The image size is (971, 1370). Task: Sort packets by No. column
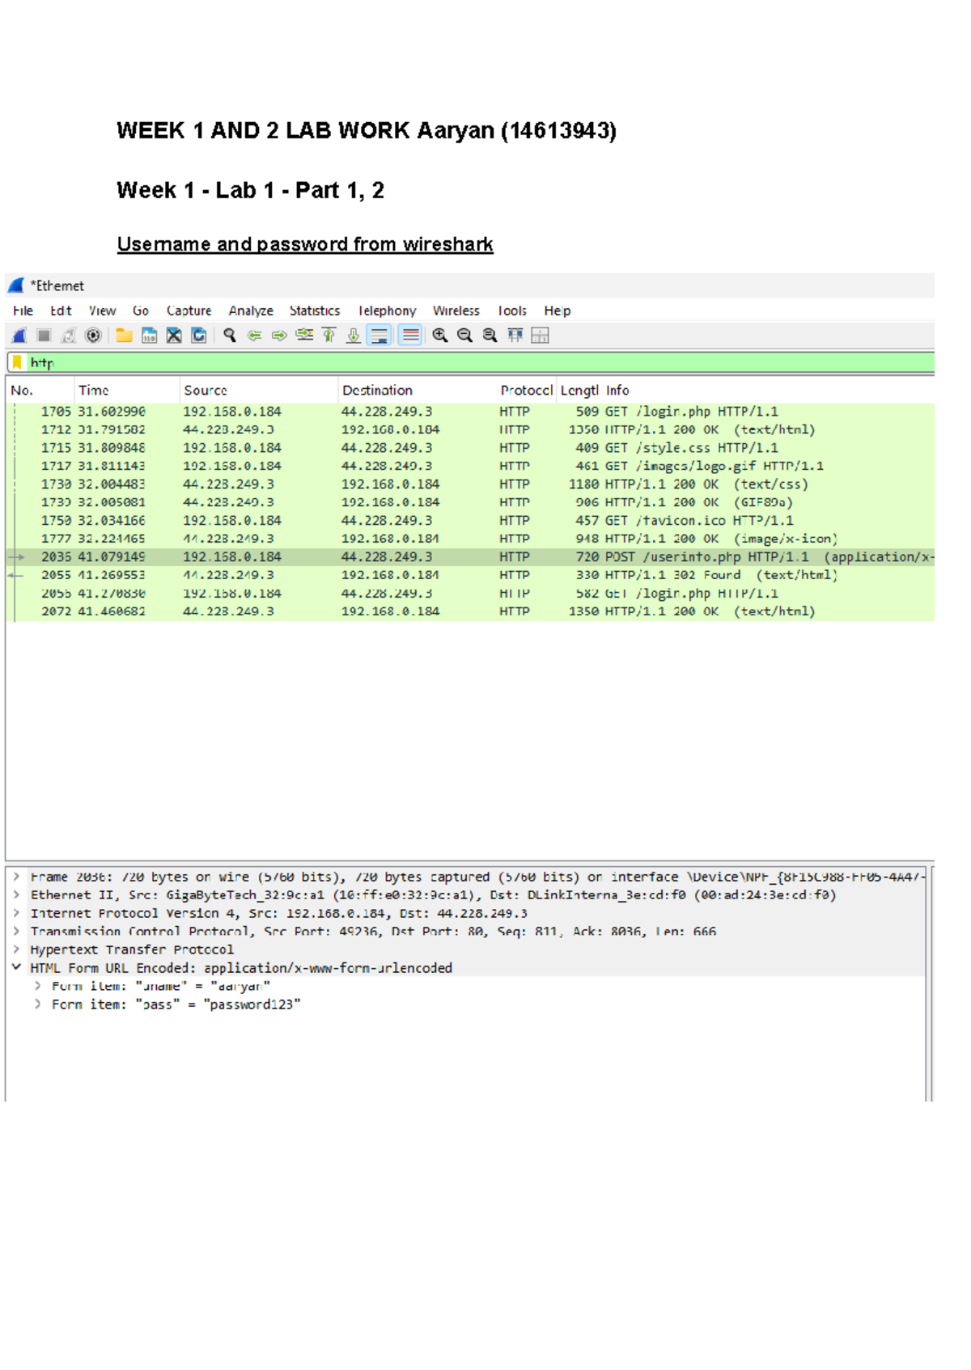40,391
